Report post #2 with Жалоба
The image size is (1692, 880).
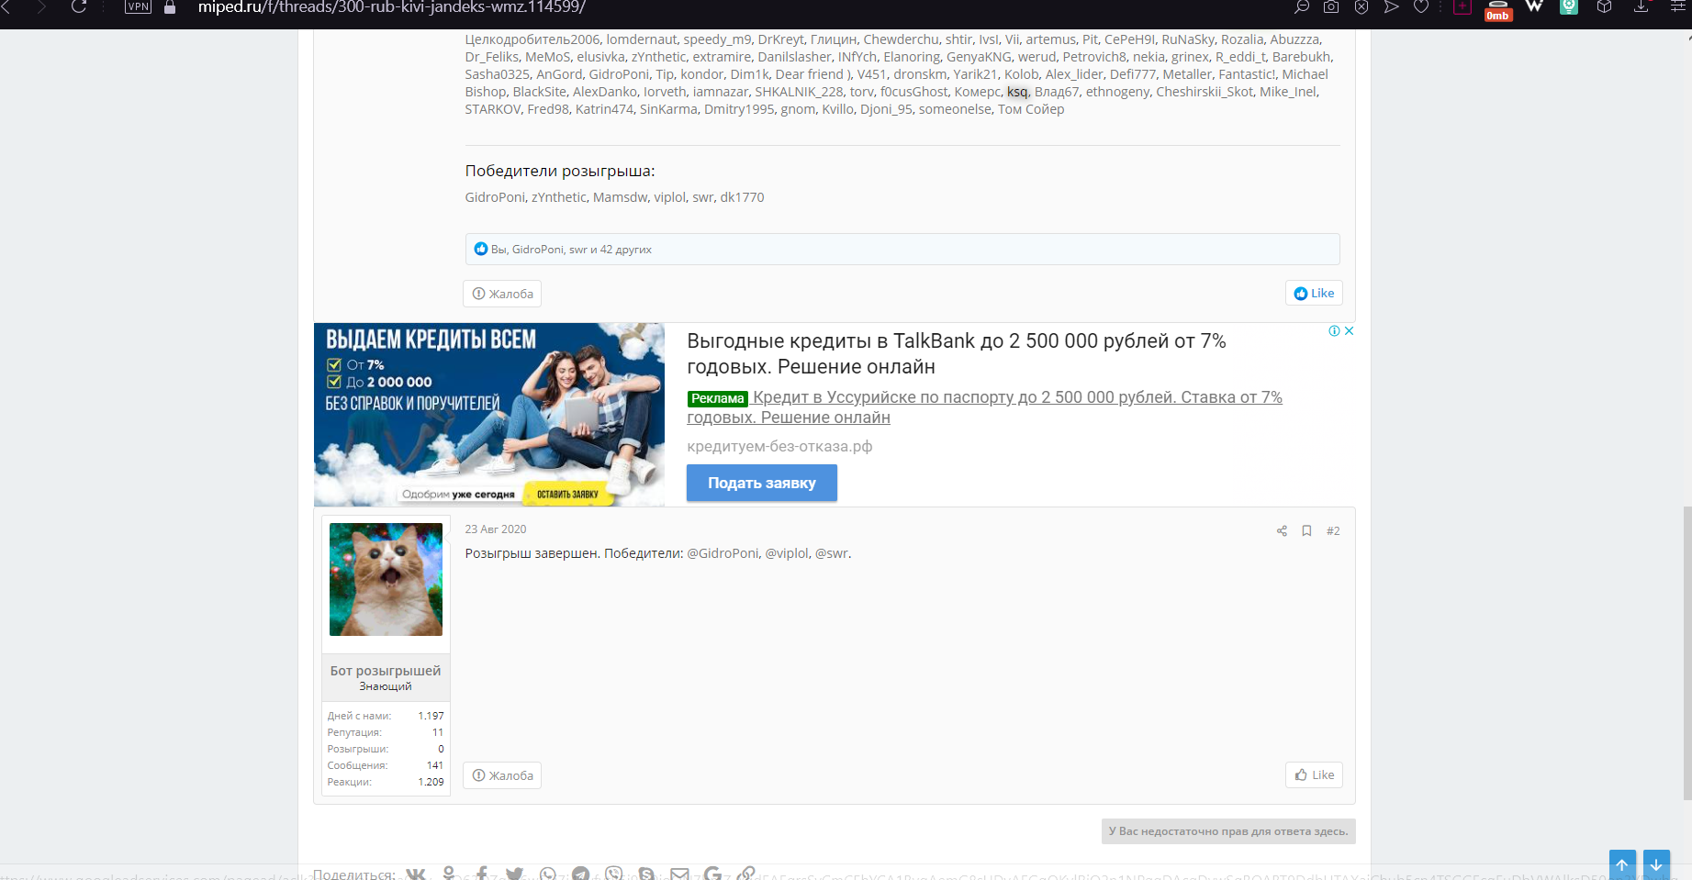(502, 775)
